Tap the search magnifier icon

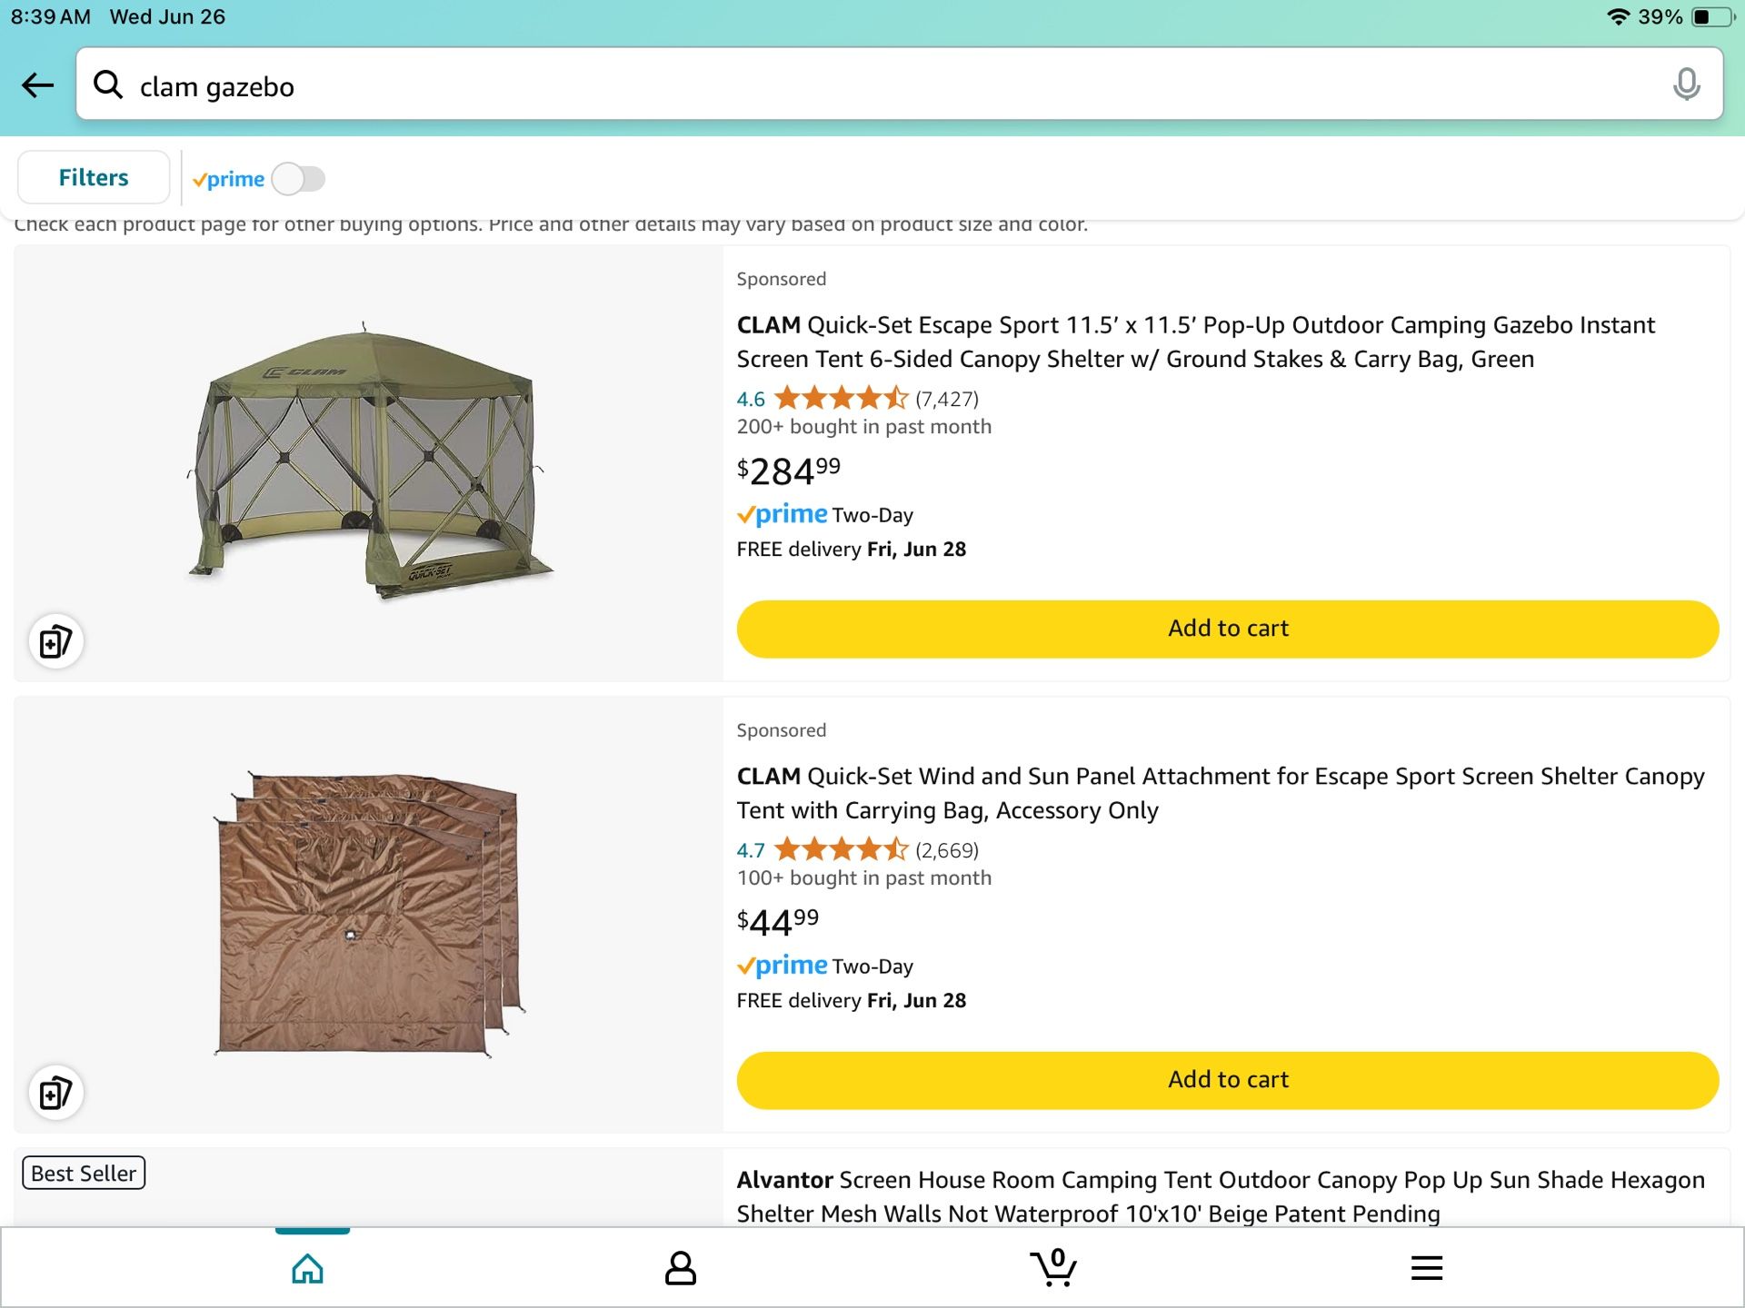[108, 85]
